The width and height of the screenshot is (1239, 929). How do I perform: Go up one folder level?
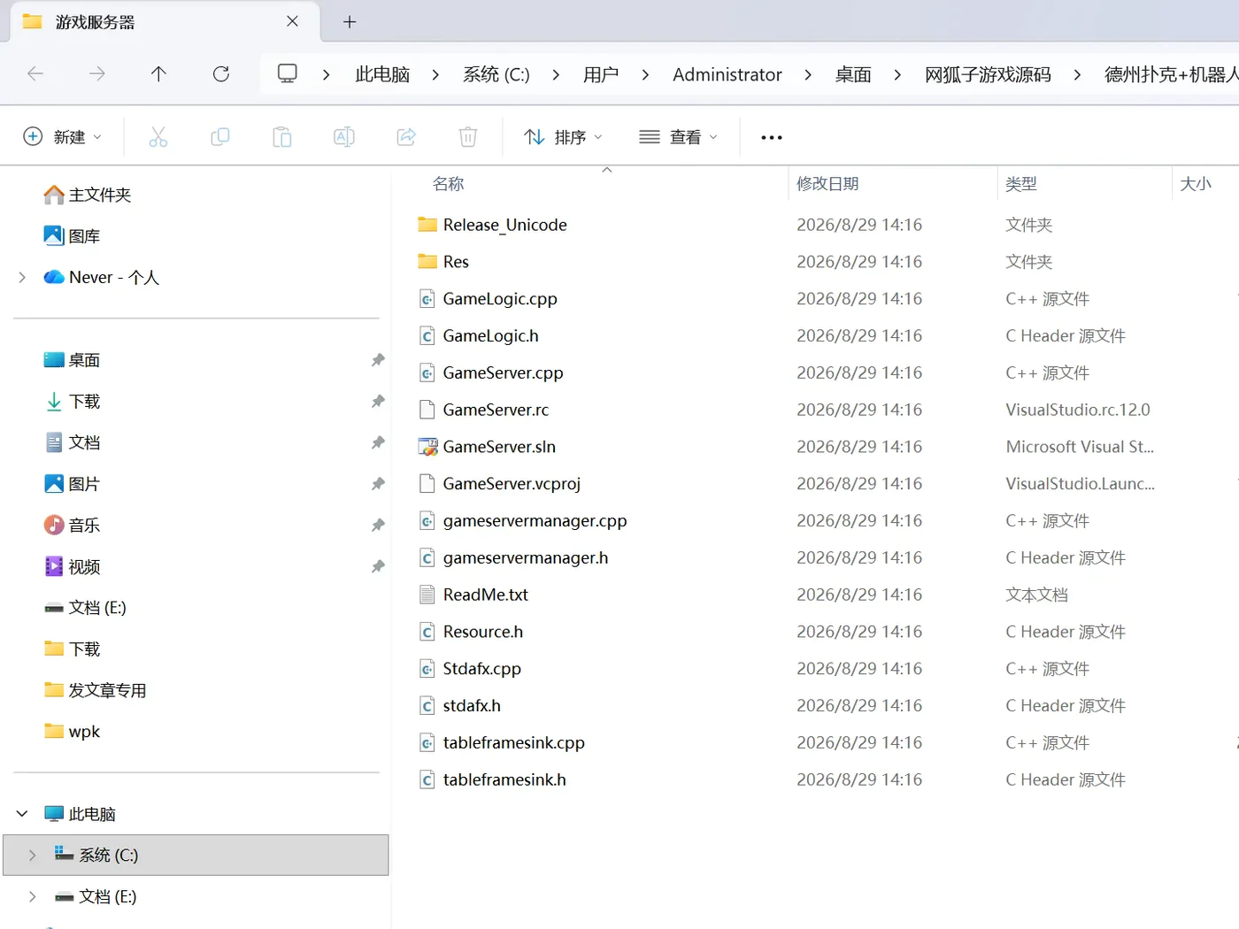pos(158,73)
